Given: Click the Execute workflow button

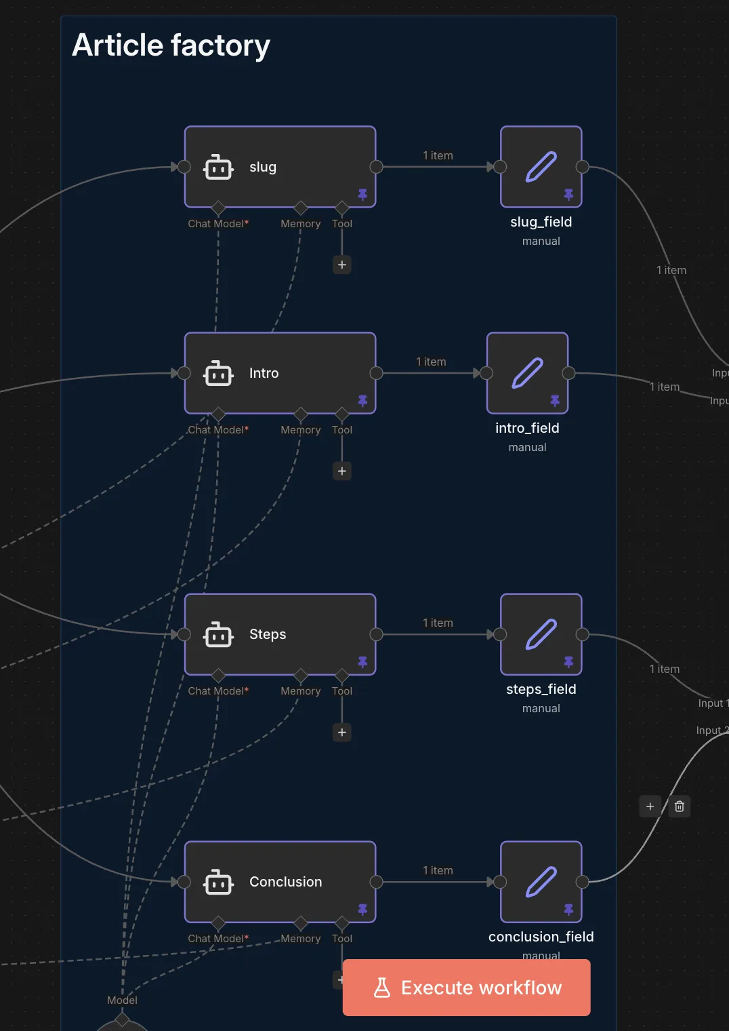Looking at the screenshot, I should point(466,988).
